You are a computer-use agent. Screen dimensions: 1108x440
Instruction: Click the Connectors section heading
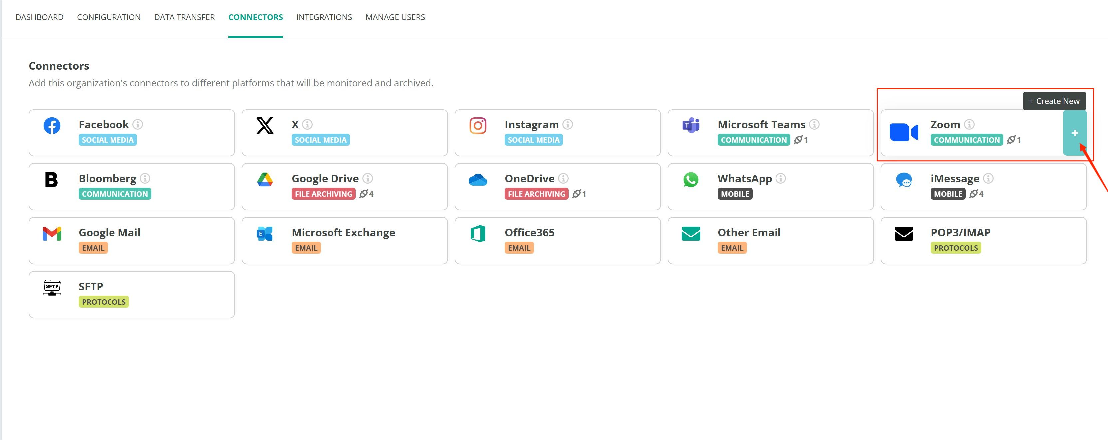[x=59, y=66]
